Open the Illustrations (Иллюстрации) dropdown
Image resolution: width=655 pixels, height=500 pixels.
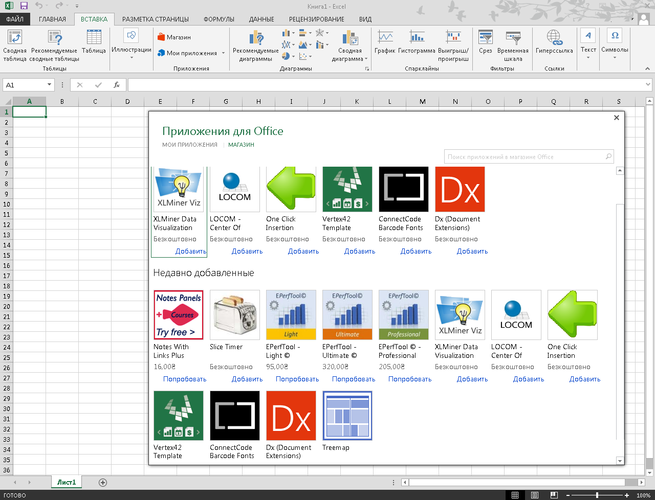pyautogui.click(x=132, y=45)
